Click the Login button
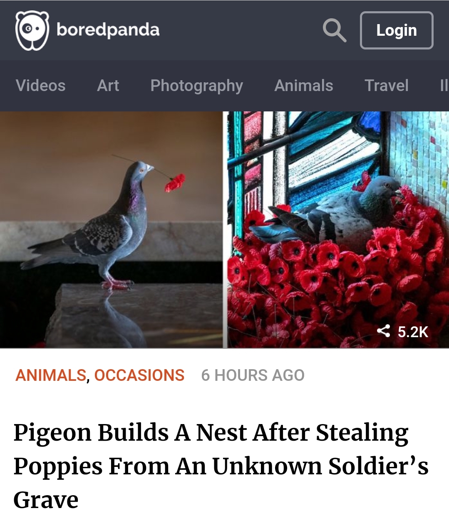This screenshot has height=523, width=449. coord(397,30)
